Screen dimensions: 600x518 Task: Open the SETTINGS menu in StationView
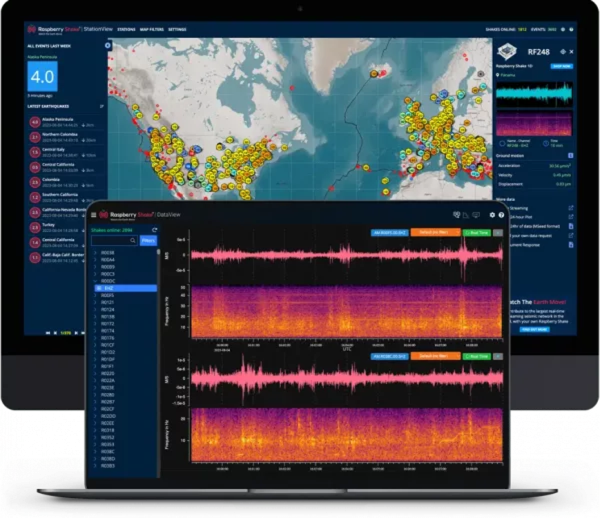(177, 29)
